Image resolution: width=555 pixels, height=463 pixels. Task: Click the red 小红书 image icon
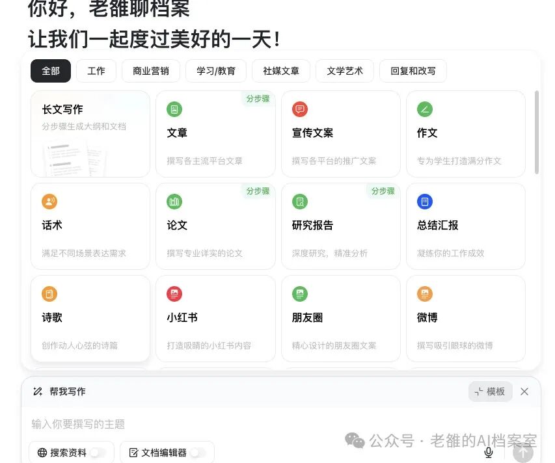coord(174,294)
